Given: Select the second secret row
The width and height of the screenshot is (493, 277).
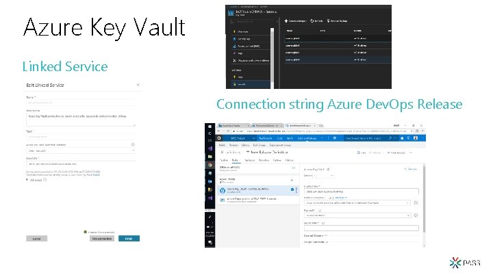Looking at the screenshot, I should click(338, 46).
